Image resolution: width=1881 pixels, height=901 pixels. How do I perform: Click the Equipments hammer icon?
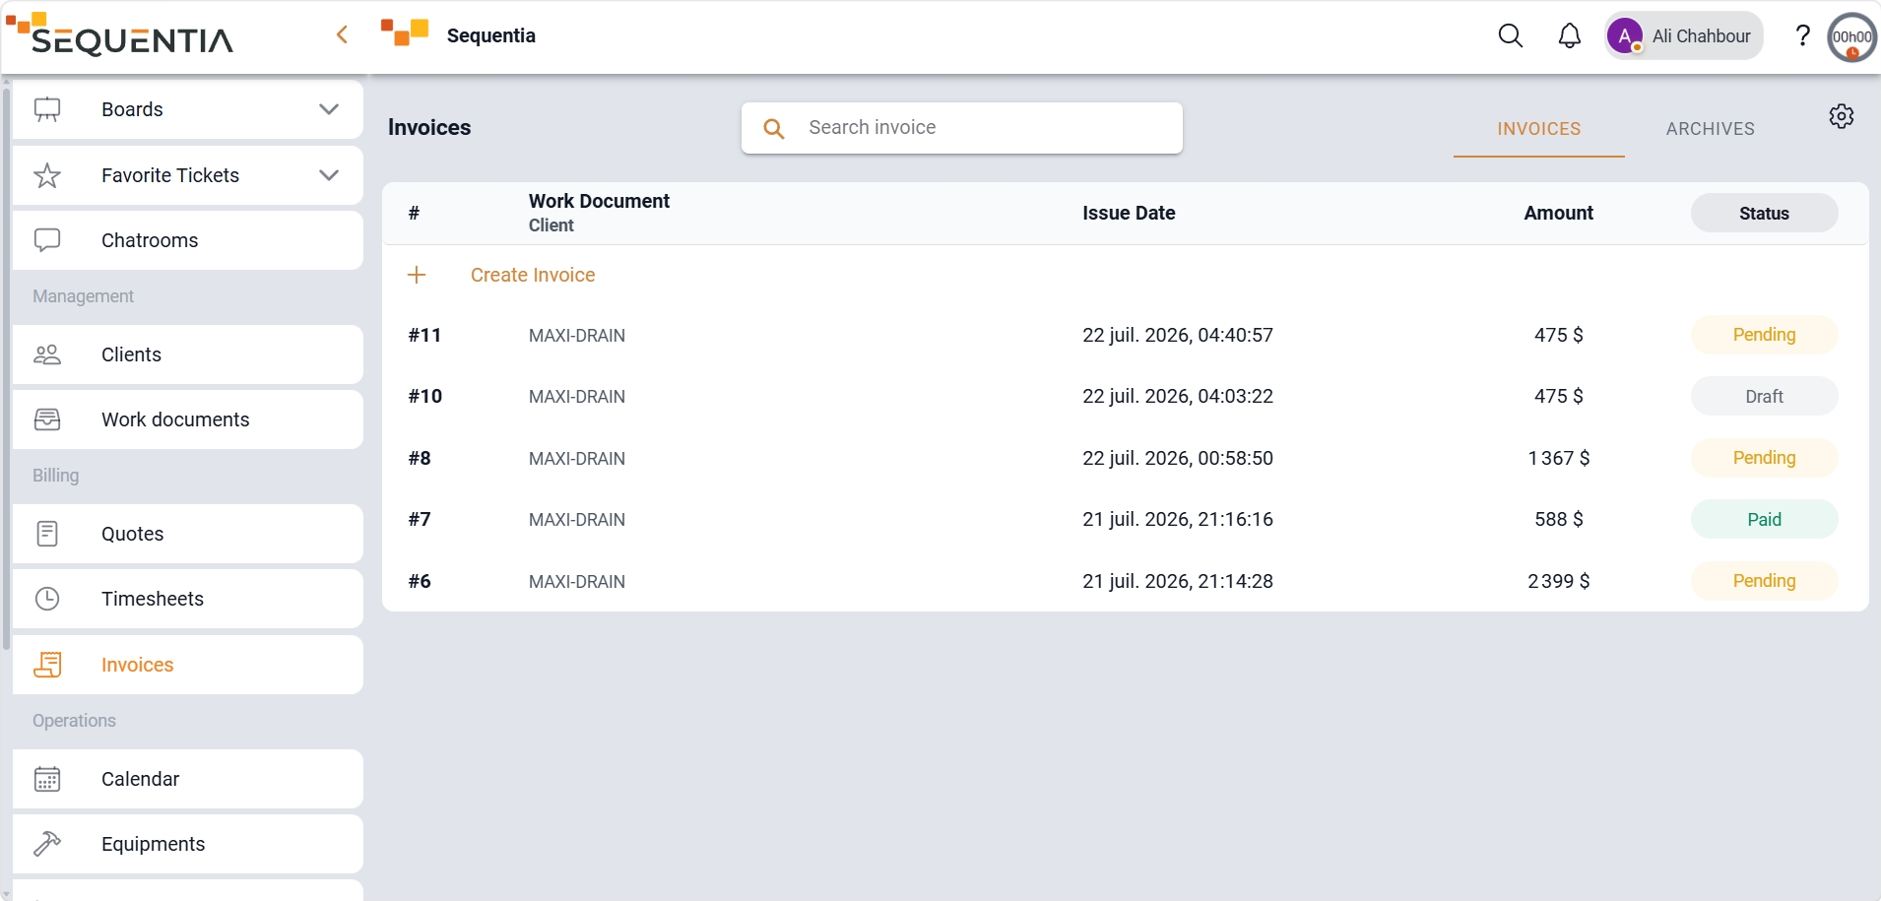(x=47, y=844)
